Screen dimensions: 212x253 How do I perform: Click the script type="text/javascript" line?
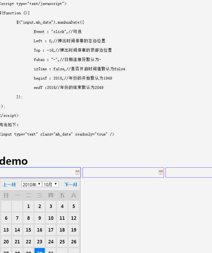click(33, 3)
